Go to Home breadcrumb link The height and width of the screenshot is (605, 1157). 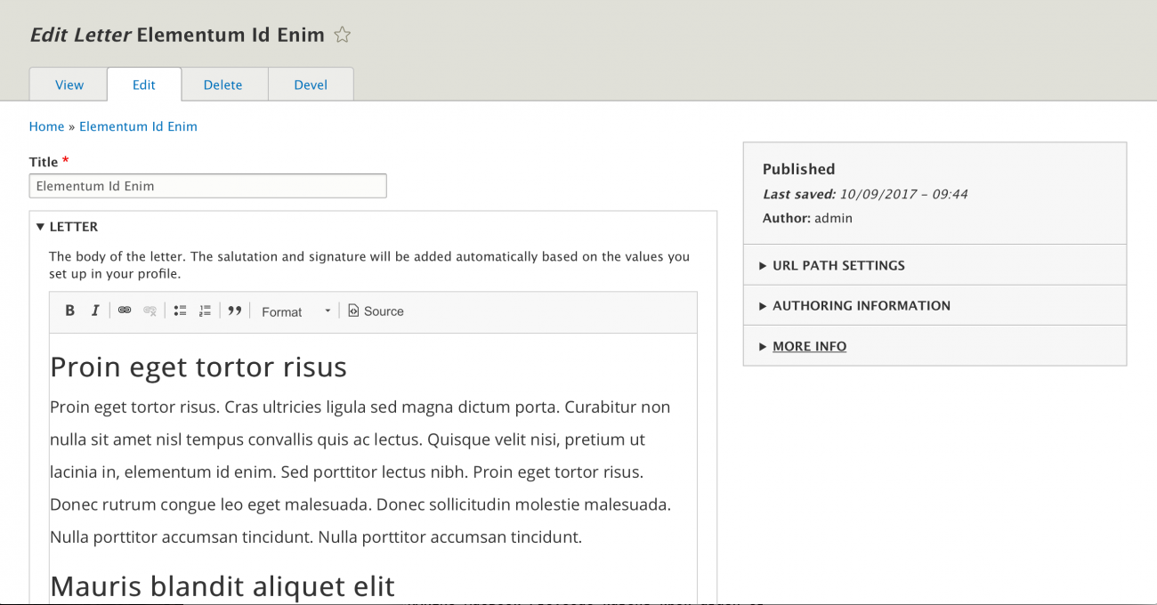point(46,126)
